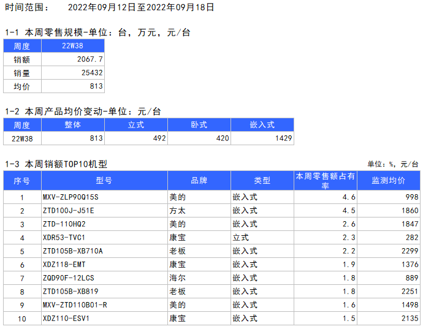Click monitored price 282
423x329 pixels.
[x=412, y=238]
